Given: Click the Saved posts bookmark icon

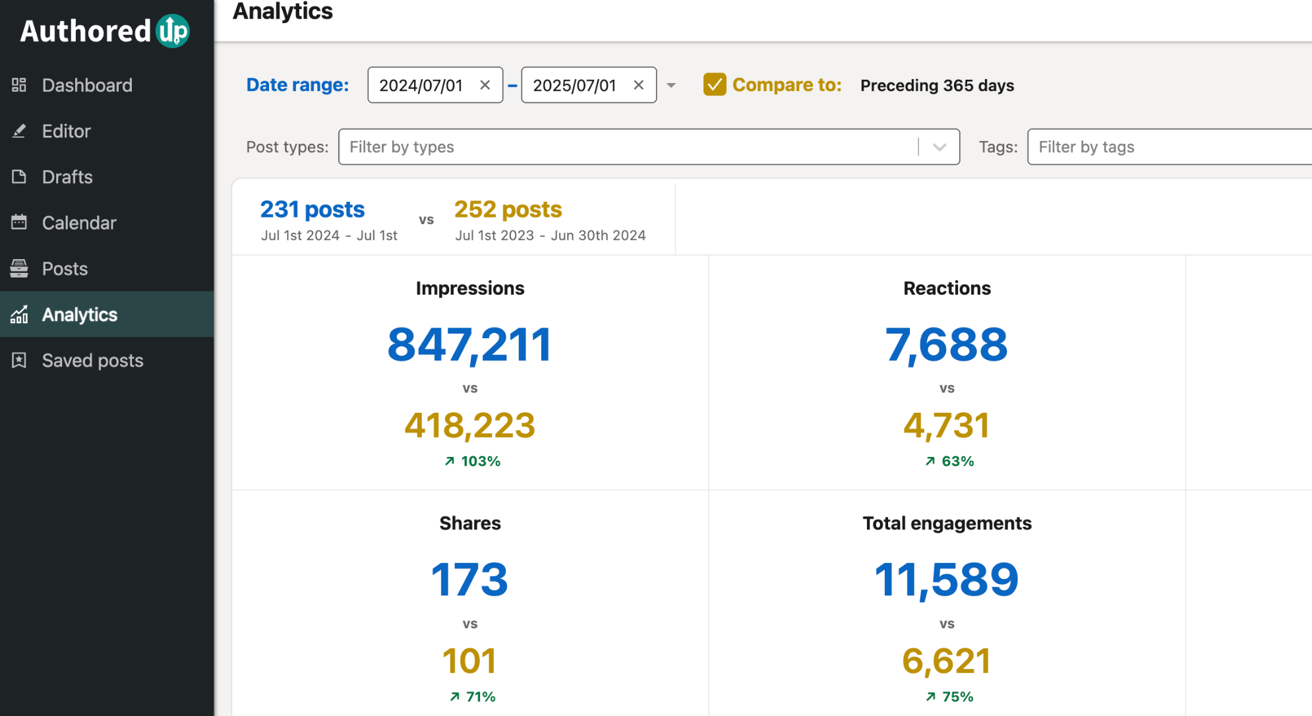Looking at the screenshot, I should [x=19, y=360].
